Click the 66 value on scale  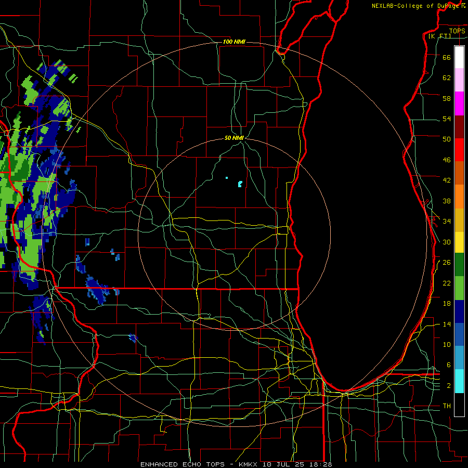(447, 57)
